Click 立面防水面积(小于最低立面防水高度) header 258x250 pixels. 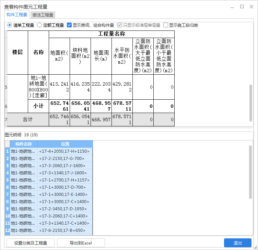(x=164, y=56)
